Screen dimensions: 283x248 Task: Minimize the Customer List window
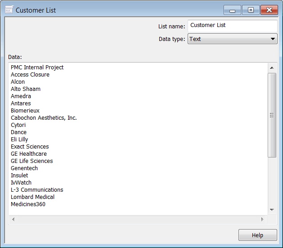pos(232,10)
